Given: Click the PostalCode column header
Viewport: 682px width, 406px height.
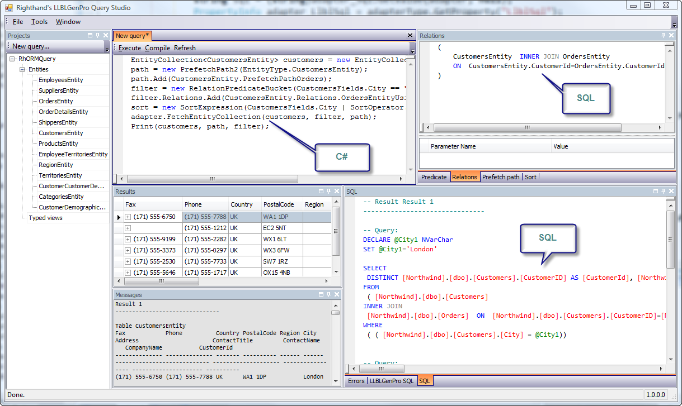Looking at the screenshot, I should click(279, 204).
